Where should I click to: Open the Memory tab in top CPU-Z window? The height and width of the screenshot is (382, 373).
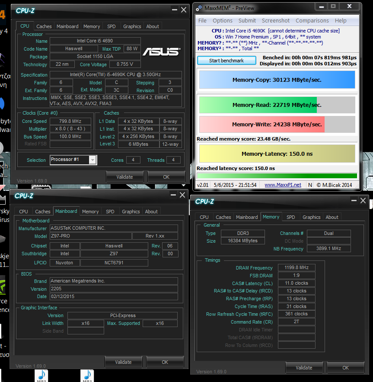coord(92,26)
